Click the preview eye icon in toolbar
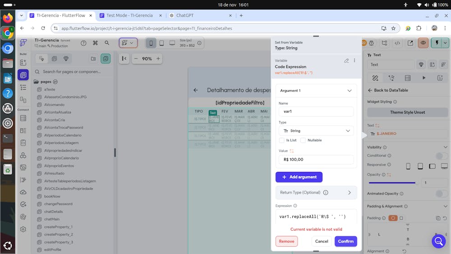Image resolution: width=451 pixels, height=254 pixels. (423, 43)
